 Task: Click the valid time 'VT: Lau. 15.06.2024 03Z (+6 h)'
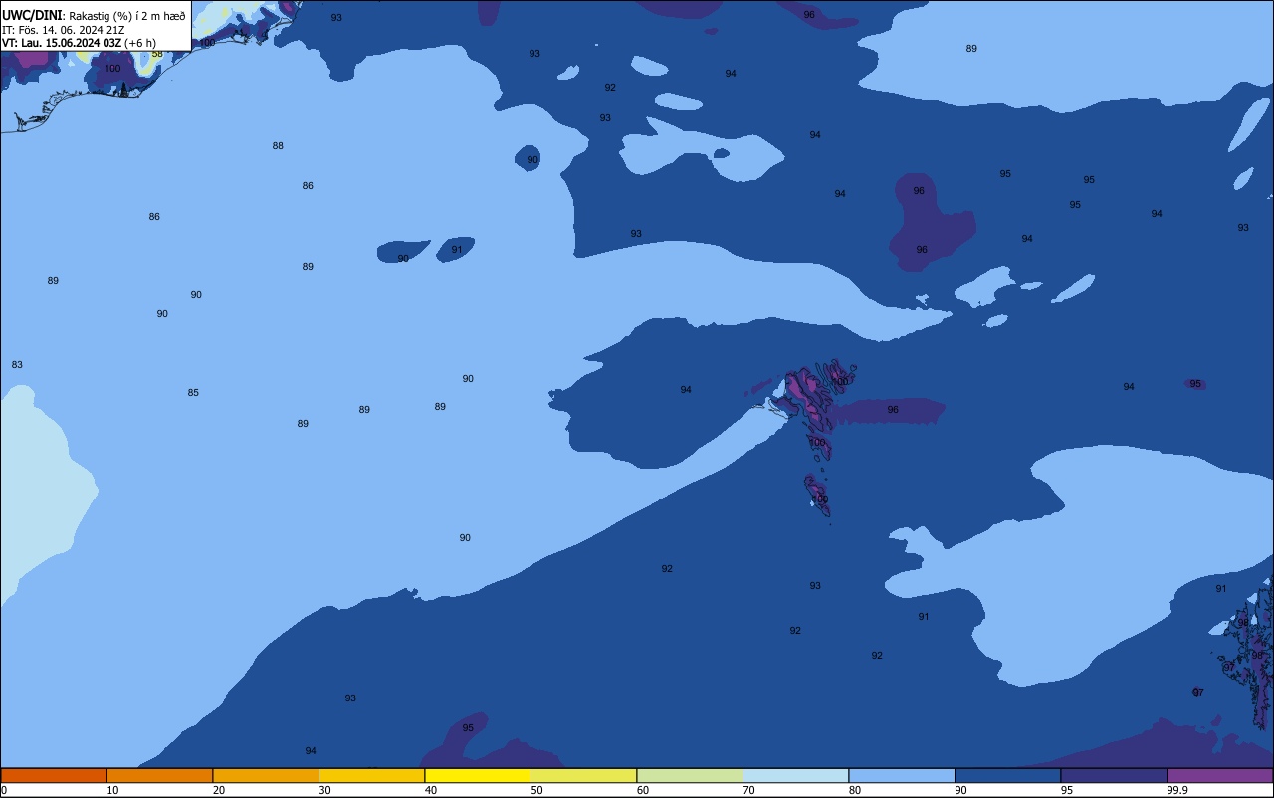pyautogui.click(x=79, y=43)
